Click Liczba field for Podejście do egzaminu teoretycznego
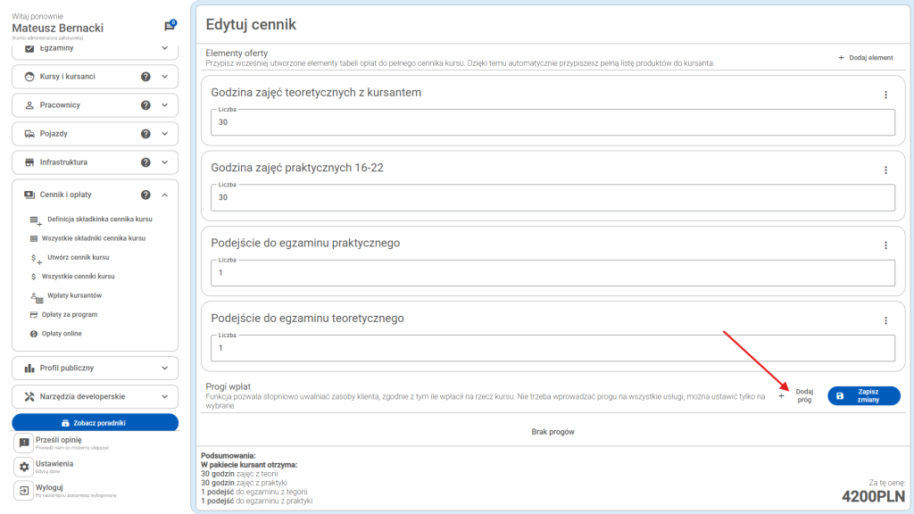914x514 pixels. tap(553, 347)
